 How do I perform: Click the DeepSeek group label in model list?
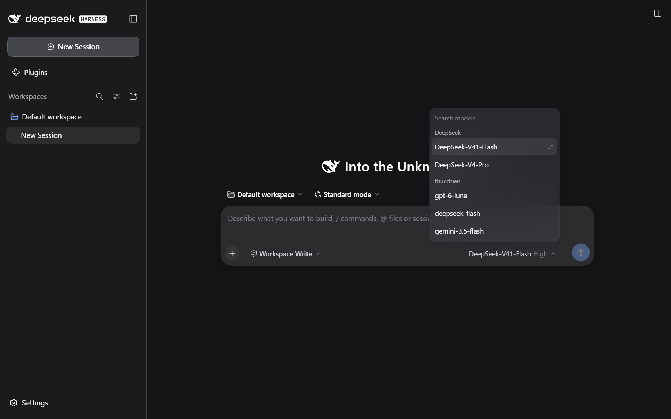448,133
